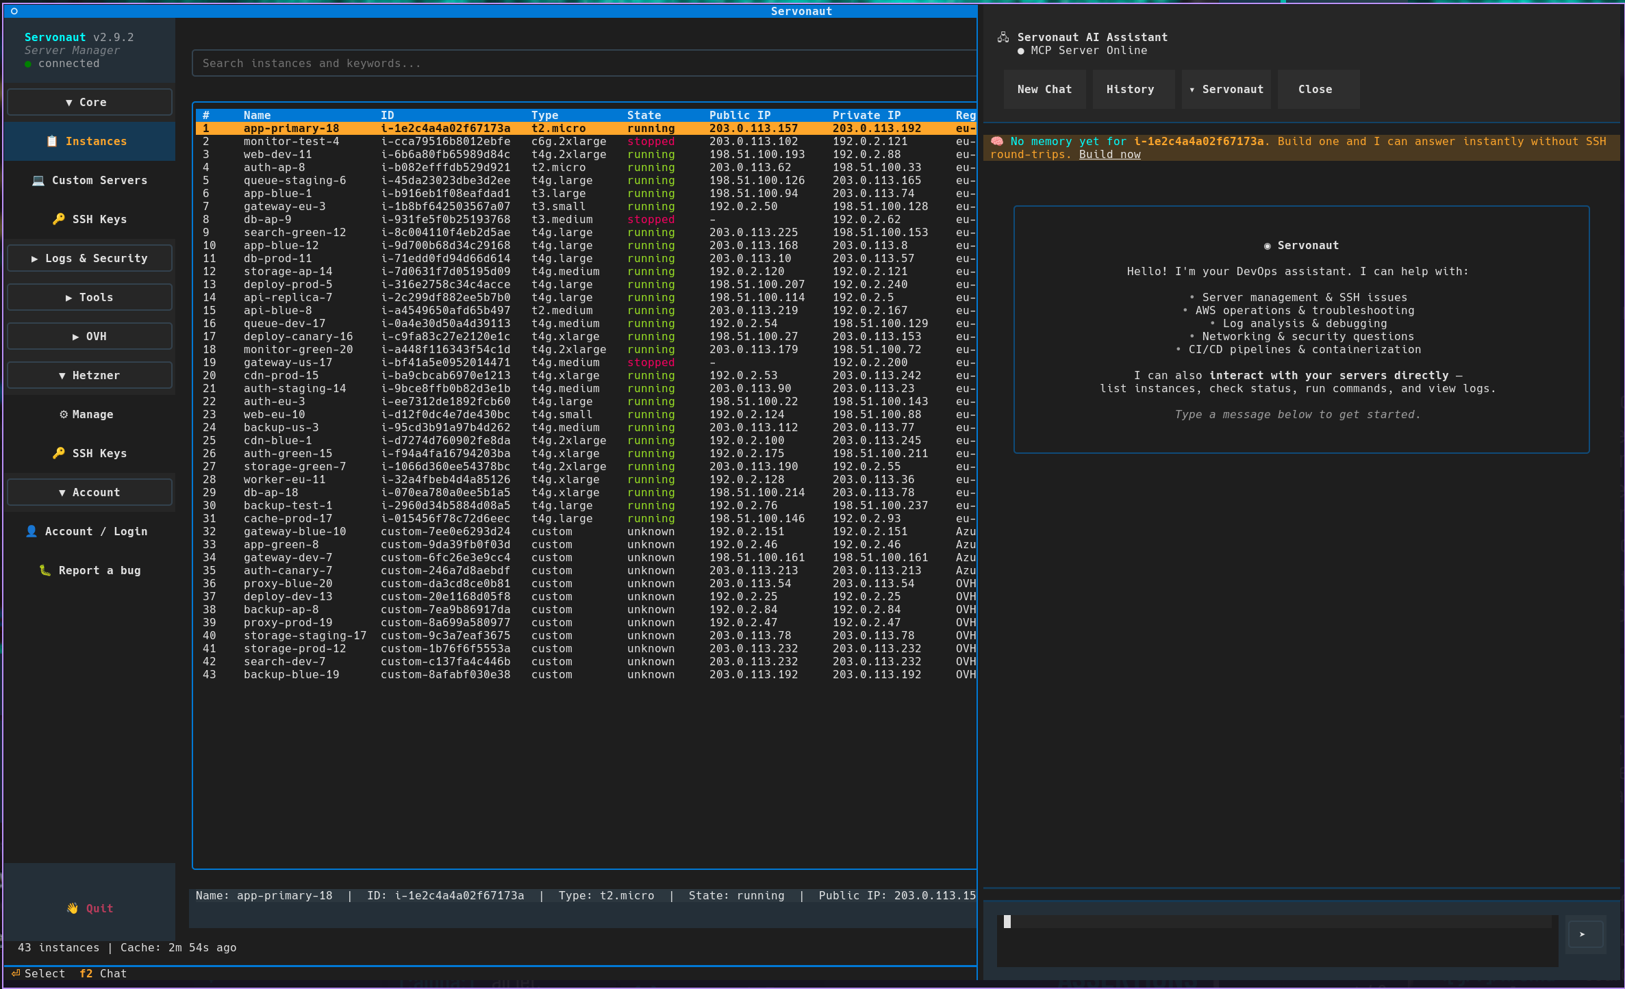Click the brain memory icon in banner
1625x989 pixels.
pyautogui.click(x=997, y=141)
